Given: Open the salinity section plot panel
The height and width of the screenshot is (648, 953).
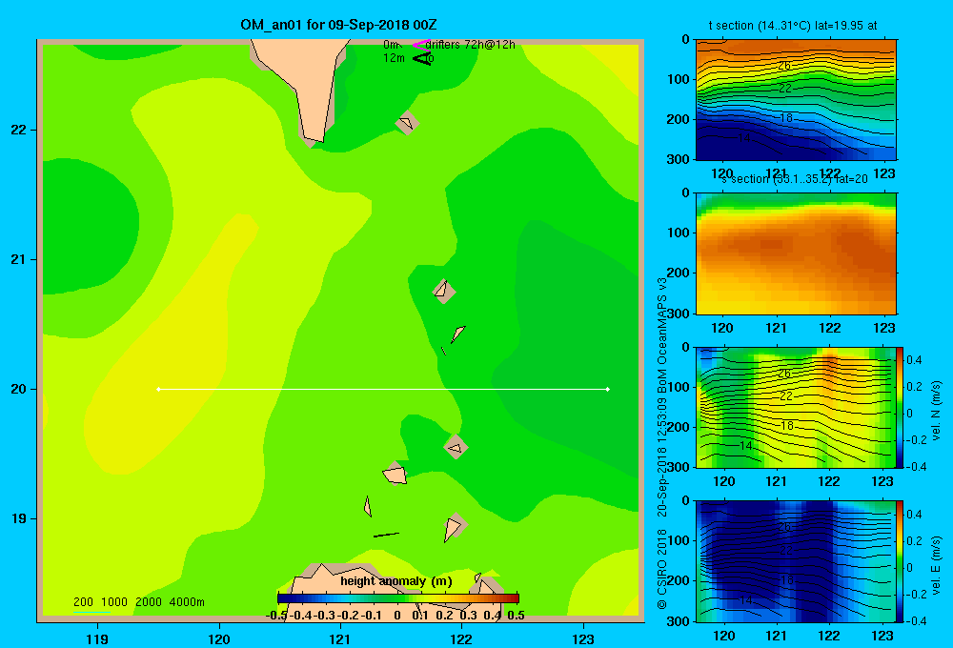Looking at the screenshot, I should pos(796,253).
